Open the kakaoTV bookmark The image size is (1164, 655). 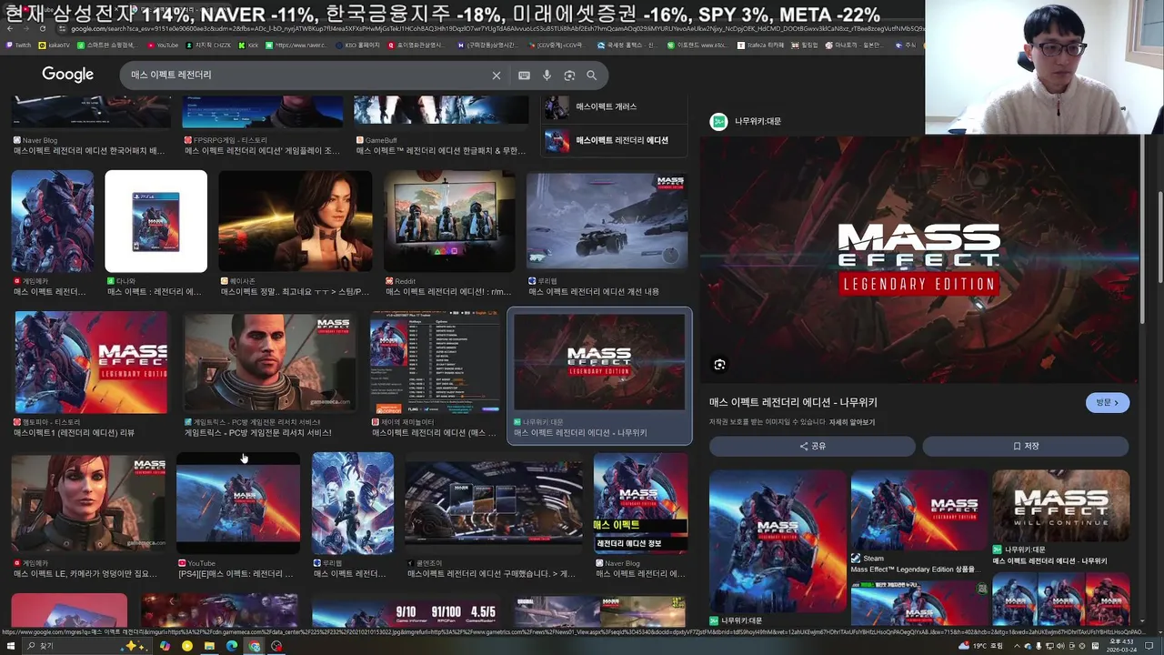pos(53,45)
